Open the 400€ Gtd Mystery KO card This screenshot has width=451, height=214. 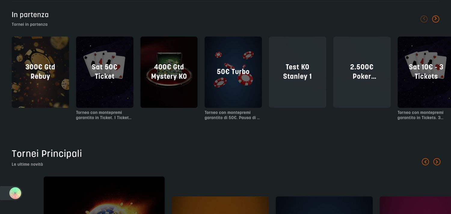[169, 72]
